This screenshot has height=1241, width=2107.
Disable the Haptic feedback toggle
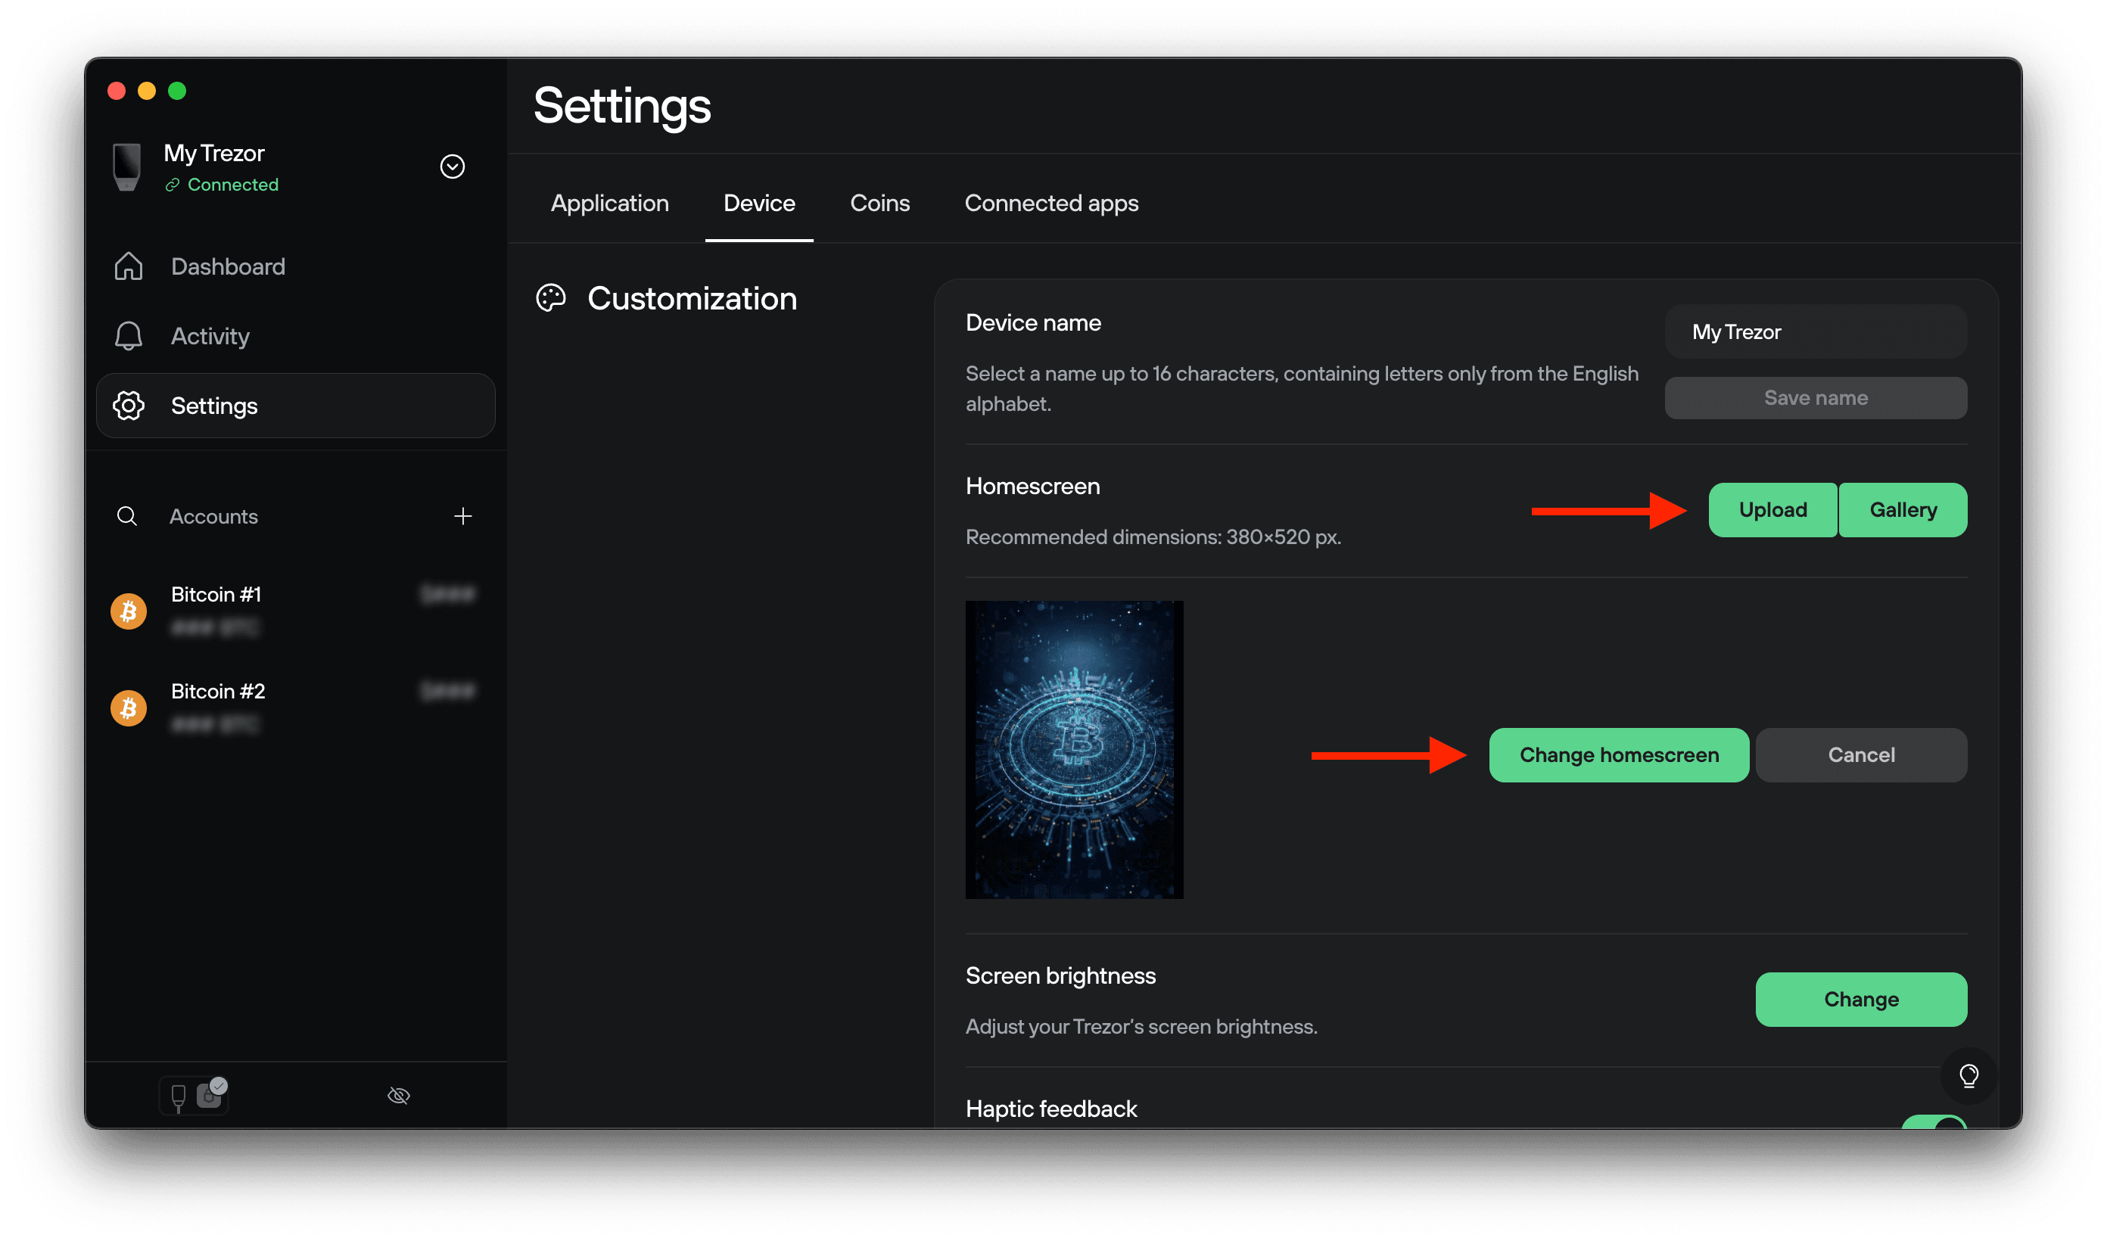tap(1934, 1127)
